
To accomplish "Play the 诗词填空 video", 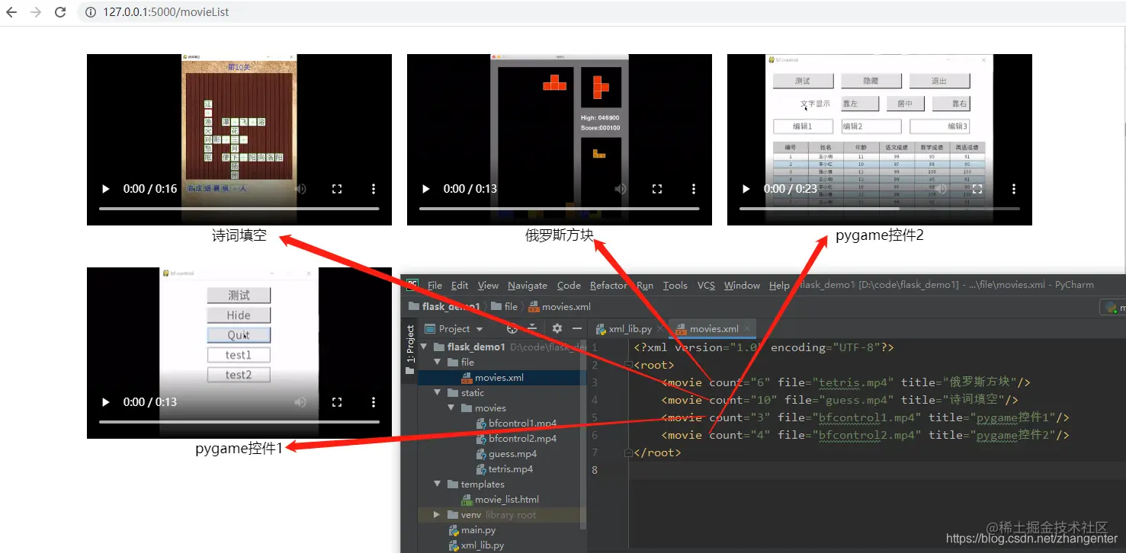I will [106, 189].
